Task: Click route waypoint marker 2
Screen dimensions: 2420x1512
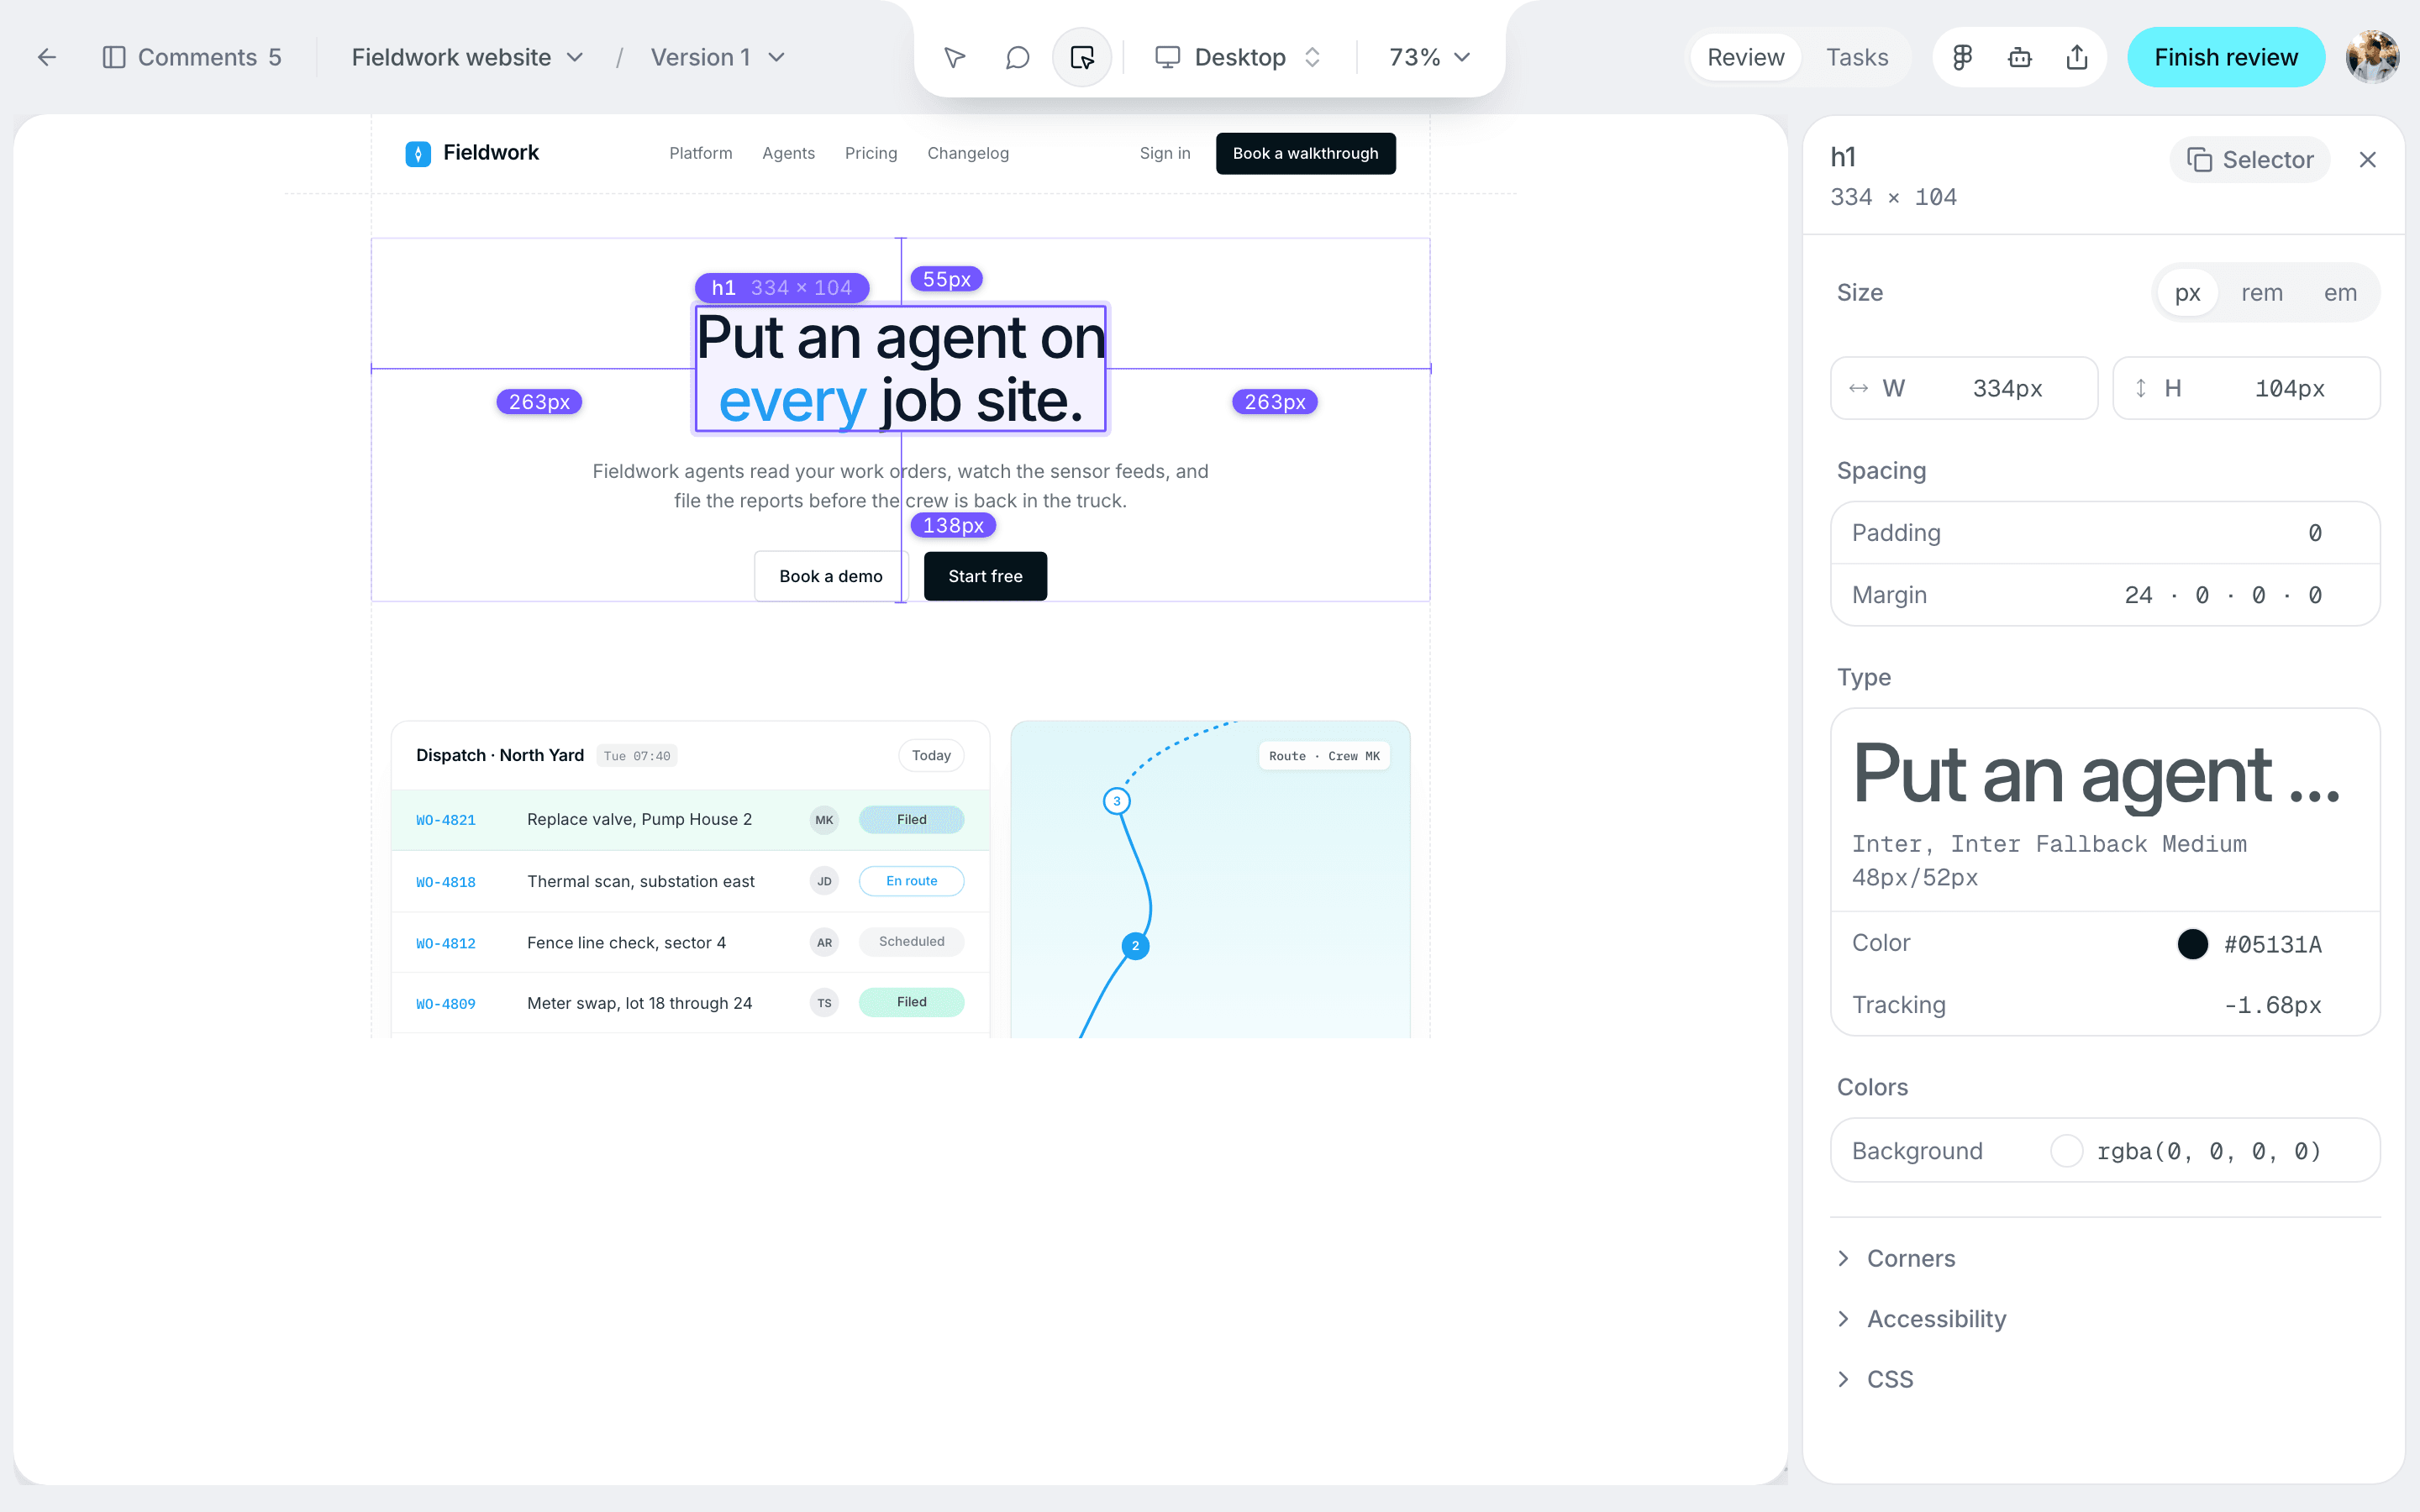Action: point(1135,945)
